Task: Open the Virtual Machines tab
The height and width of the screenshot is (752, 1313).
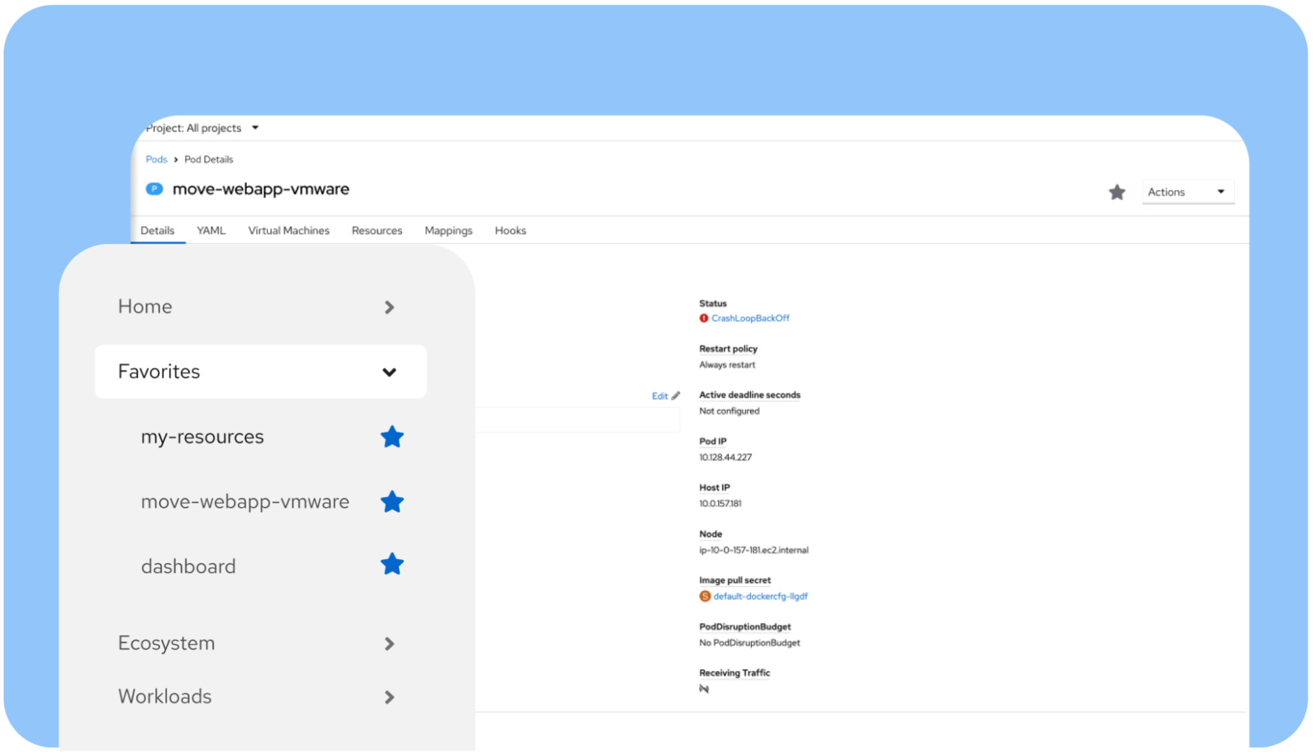Action: coord(288,231)
